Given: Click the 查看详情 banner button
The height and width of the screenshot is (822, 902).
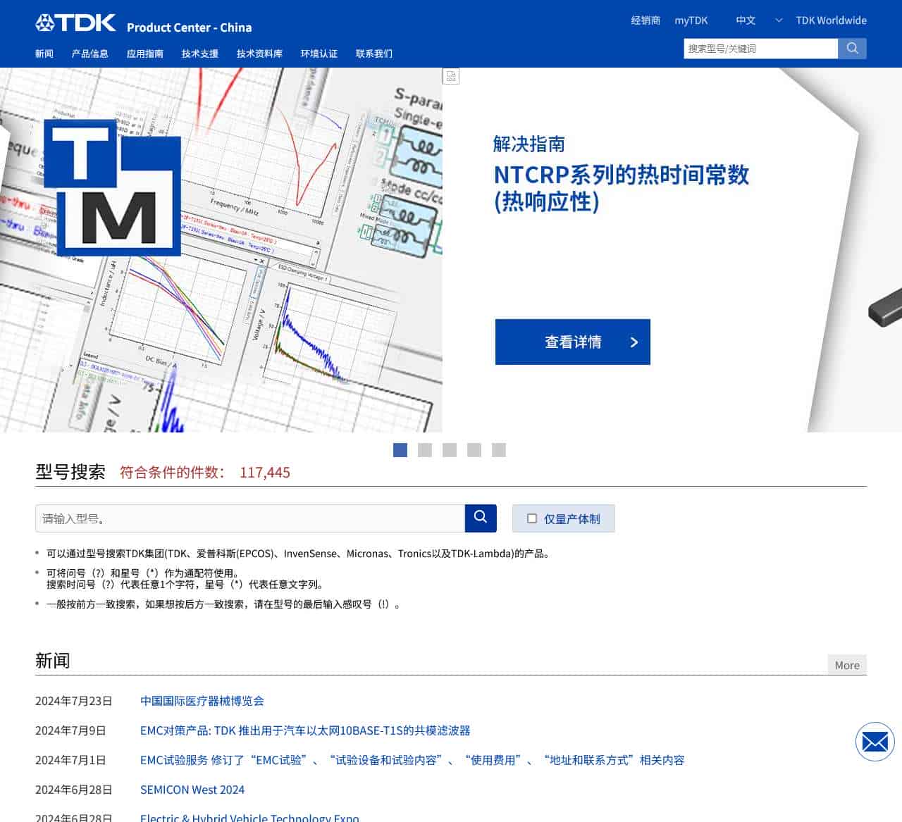Looking at the screenshot, I should [x=573, y=342].
